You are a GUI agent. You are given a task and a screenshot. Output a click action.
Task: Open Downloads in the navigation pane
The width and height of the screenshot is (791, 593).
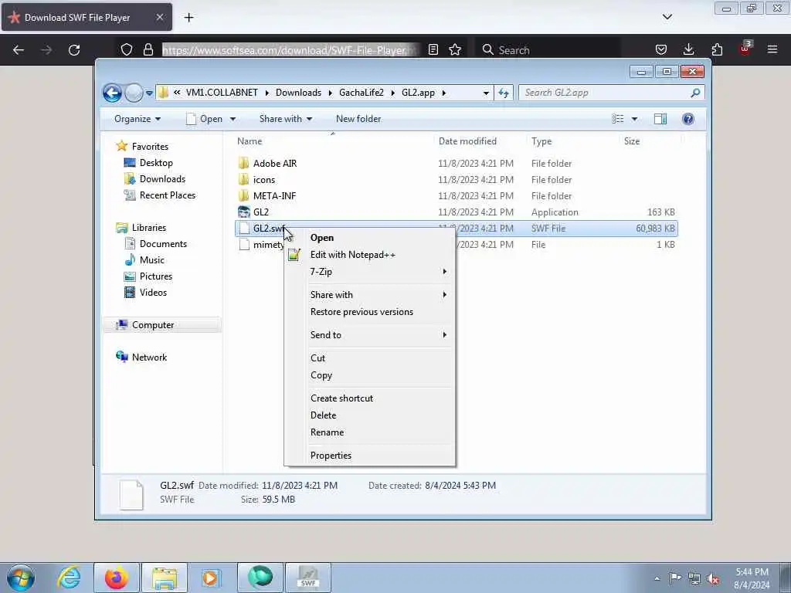coord(162,179)
